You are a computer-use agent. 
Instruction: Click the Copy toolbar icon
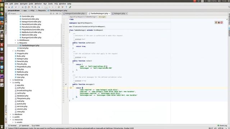[26, 7]
